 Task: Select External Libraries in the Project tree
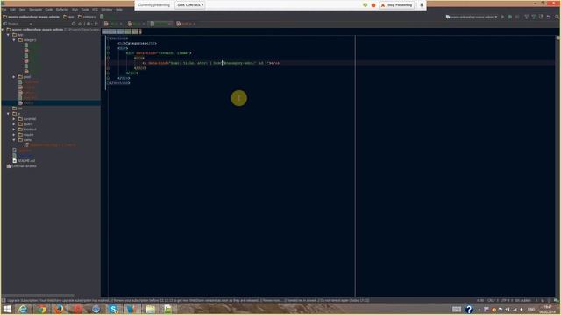pos(21,166)
